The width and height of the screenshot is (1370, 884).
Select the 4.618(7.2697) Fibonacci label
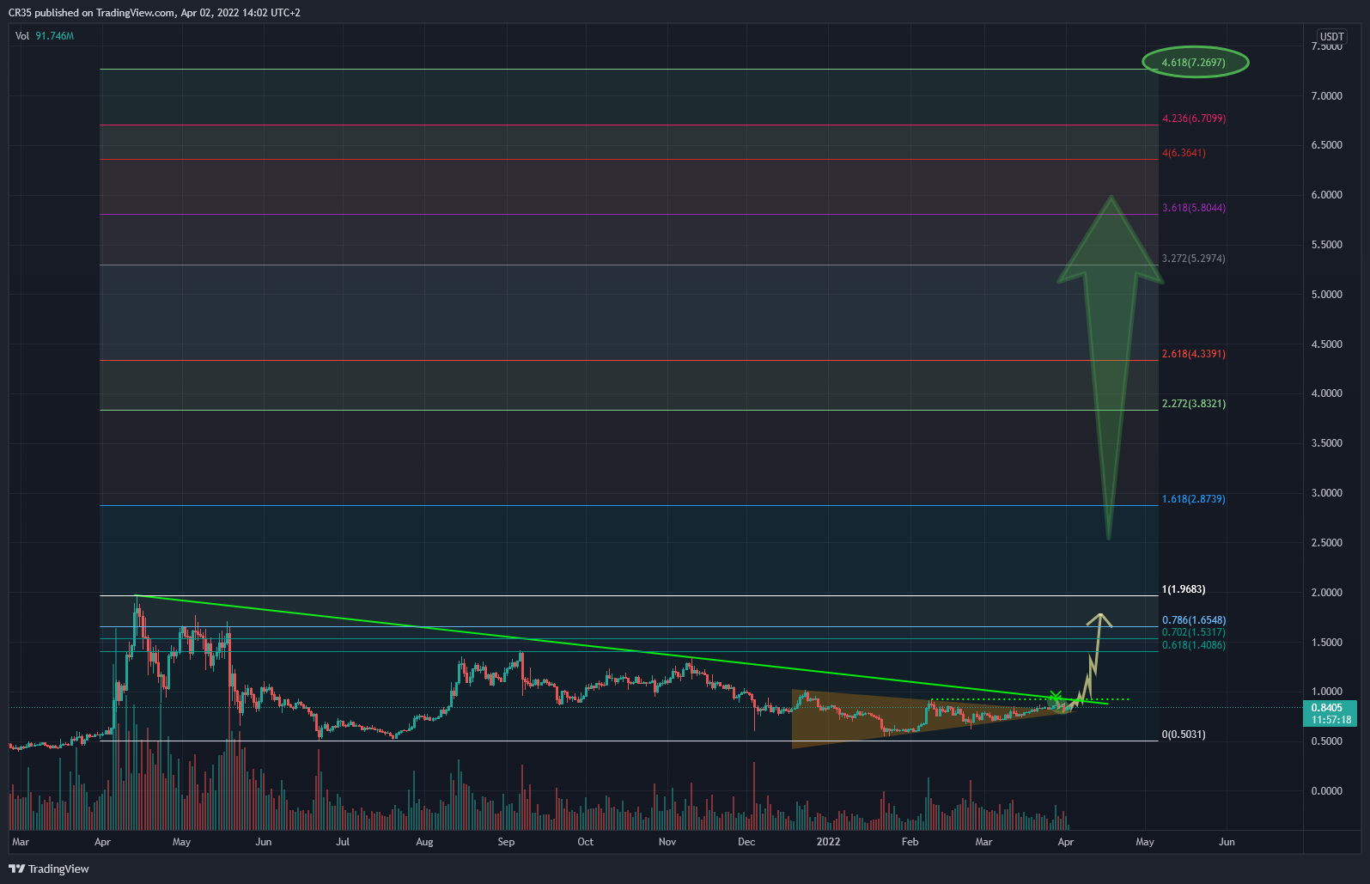pyautogui.click(x=1193, y=63)
